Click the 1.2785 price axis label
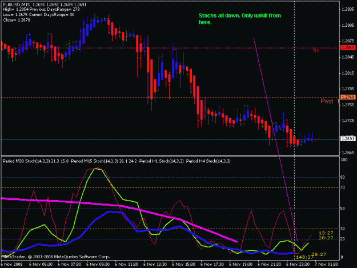This screenshot has width=357, height=268. 348,89
